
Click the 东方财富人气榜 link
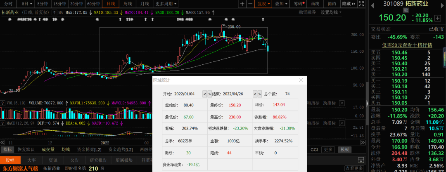tap(20, 168)
